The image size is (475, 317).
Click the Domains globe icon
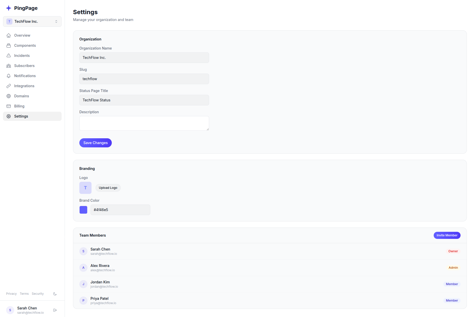(x=9, y=96)
